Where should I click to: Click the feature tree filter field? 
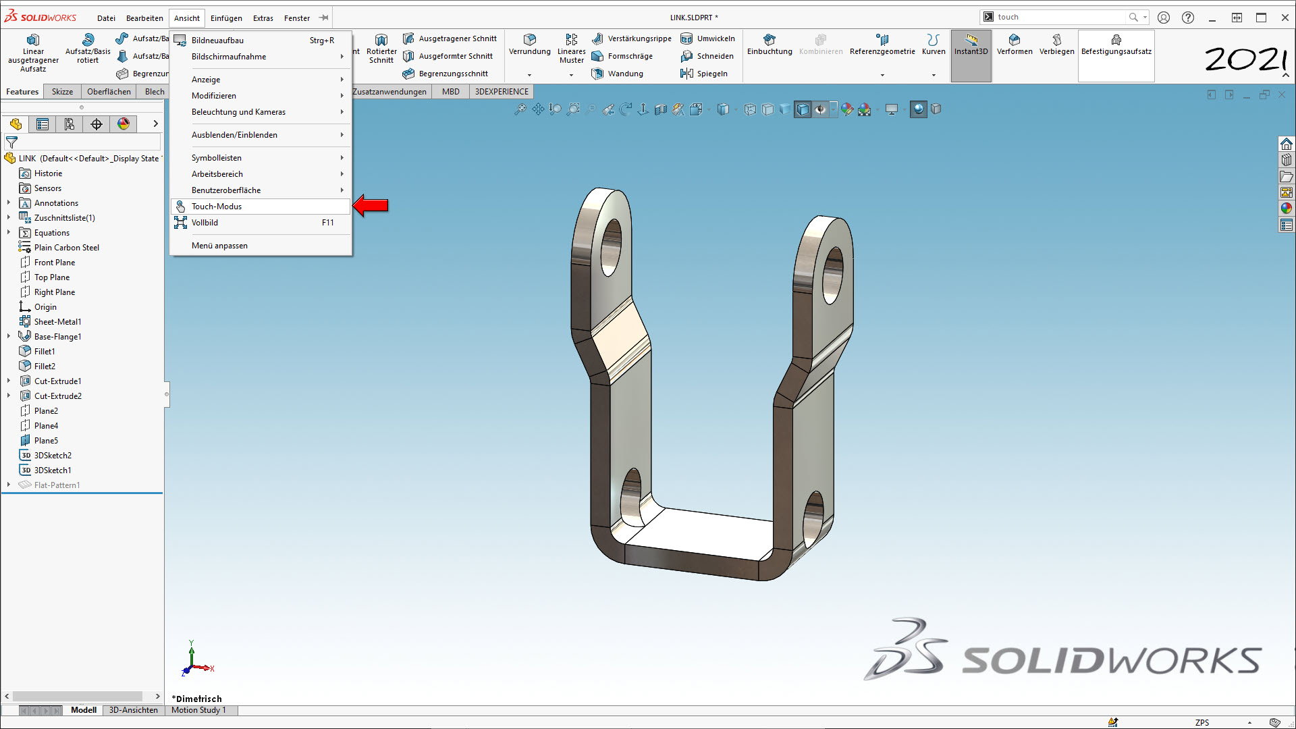tap(82, 142)
